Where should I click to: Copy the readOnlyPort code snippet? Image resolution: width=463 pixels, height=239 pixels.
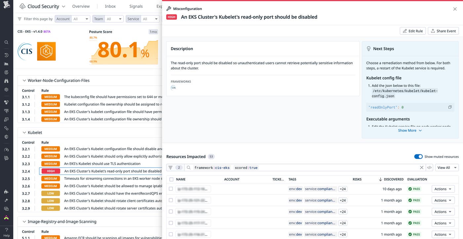click(x=450, y=107)
